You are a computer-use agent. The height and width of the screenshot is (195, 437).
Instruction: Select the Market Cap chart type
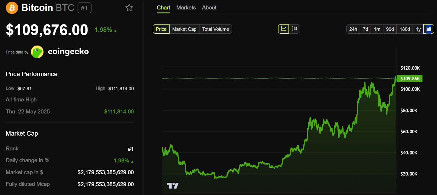click(184, 29)
